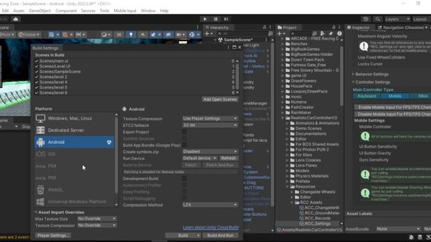Click the Project panel add plus icon
This screenshot has height=242, width=431.
coord(279,34)
